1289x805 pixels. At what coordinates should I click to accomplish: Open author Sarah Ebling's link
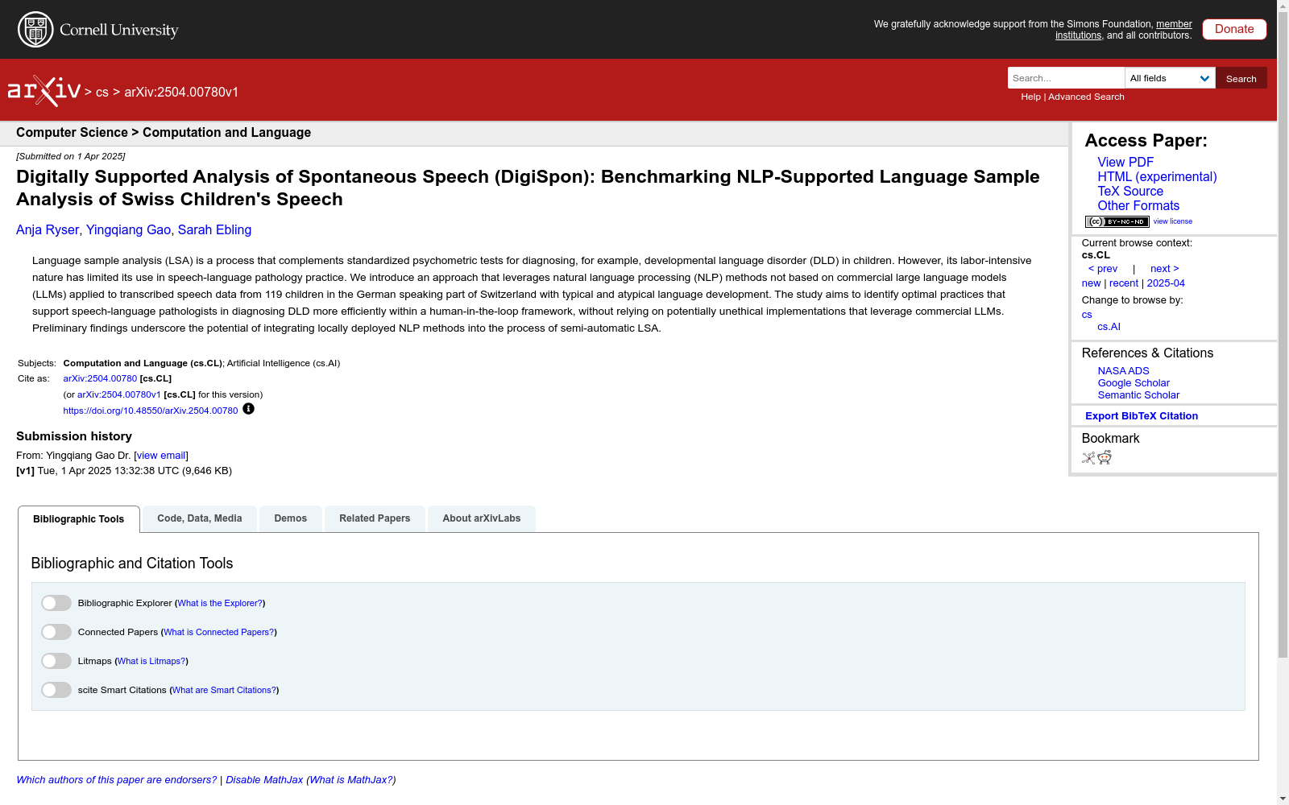click(x=214, y=230)
